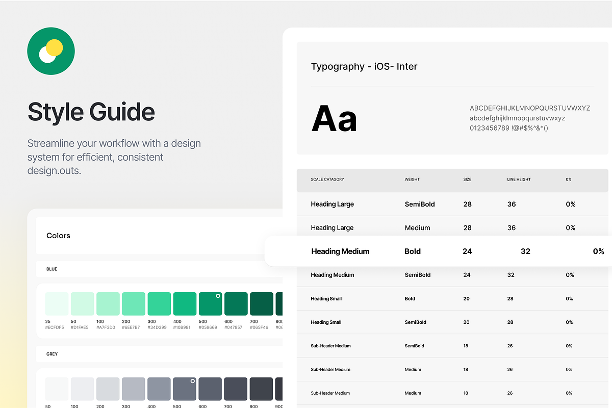Click the "#ECFDF5" hex code label

(x=55, y=327)
